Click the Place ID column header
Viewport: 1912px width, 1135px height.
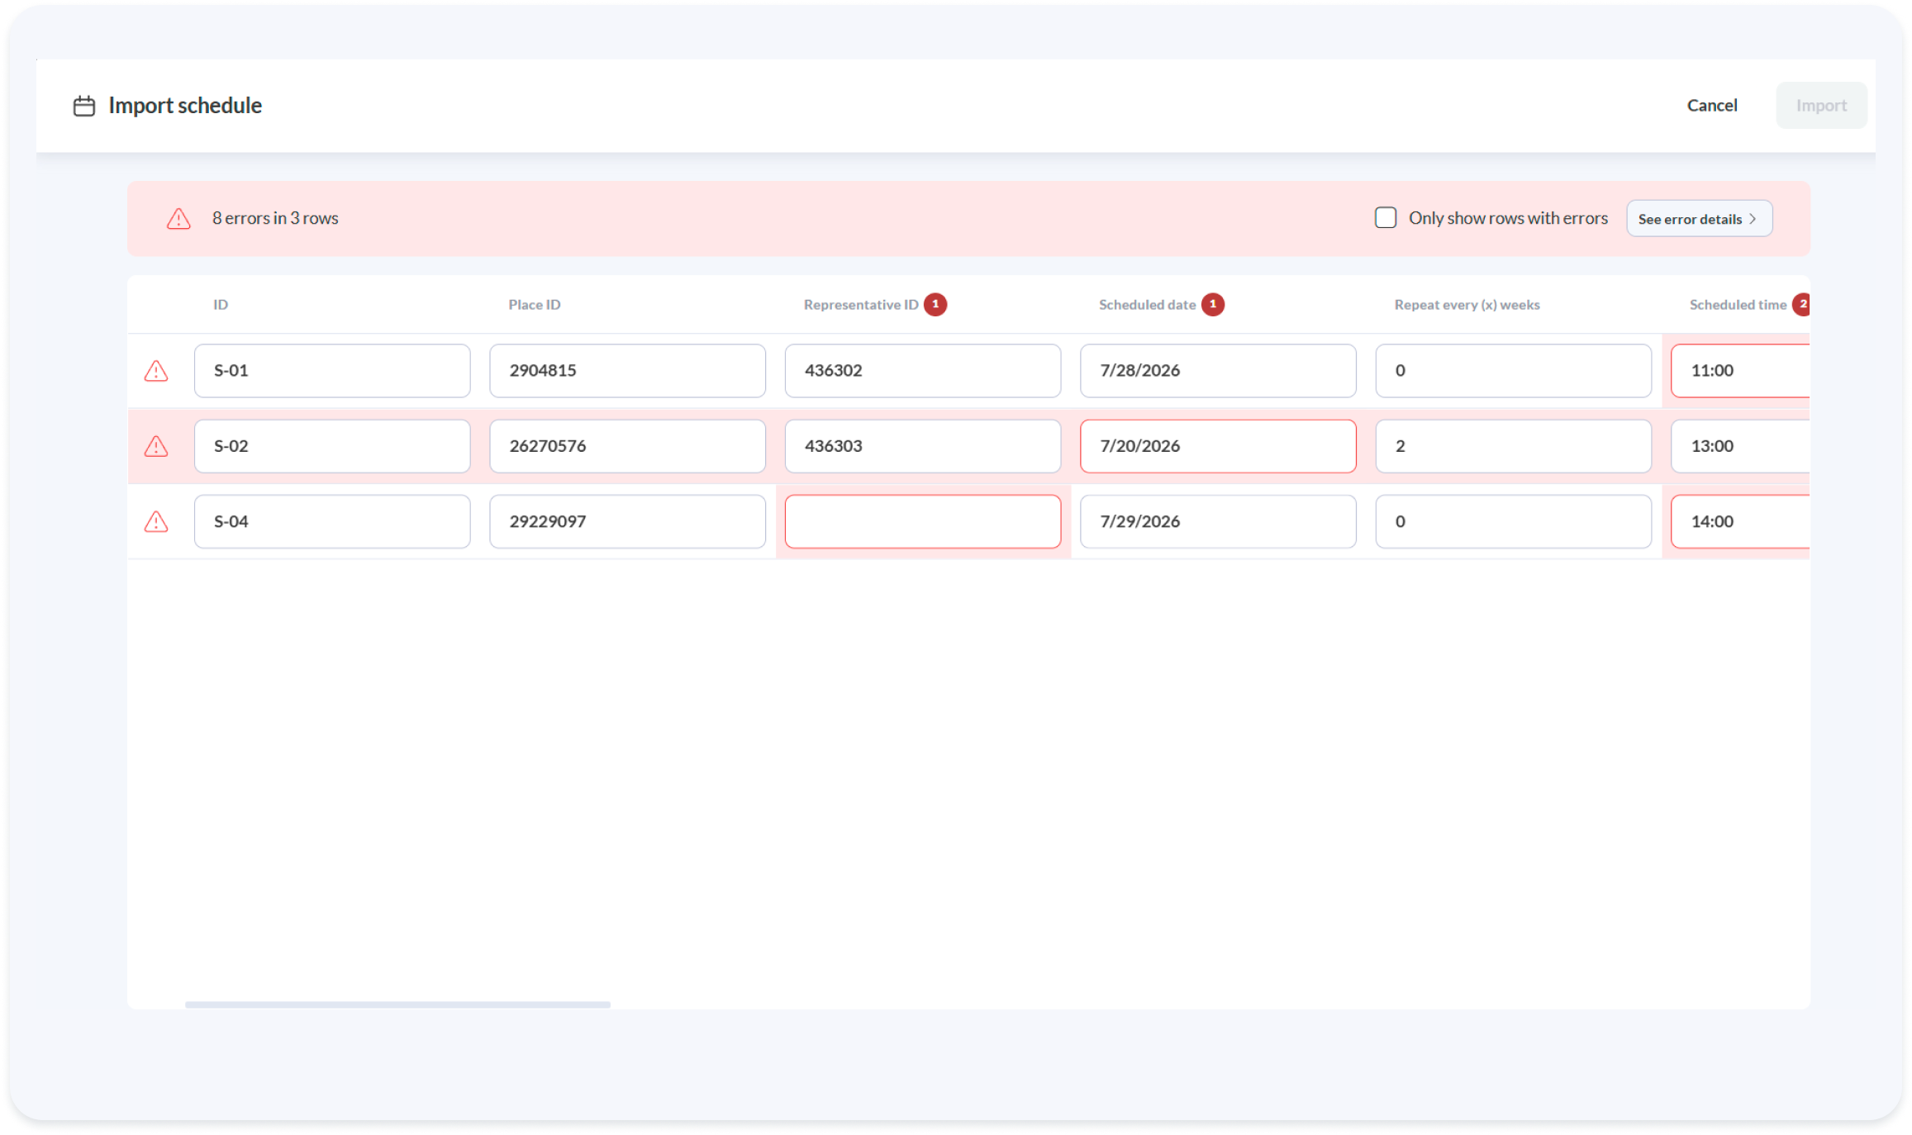coord(535,305)
